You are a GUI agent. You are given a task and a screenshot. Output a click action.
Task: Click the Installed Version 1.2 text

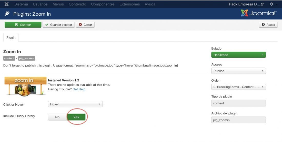pyautogui.click(x=64, y=80)
